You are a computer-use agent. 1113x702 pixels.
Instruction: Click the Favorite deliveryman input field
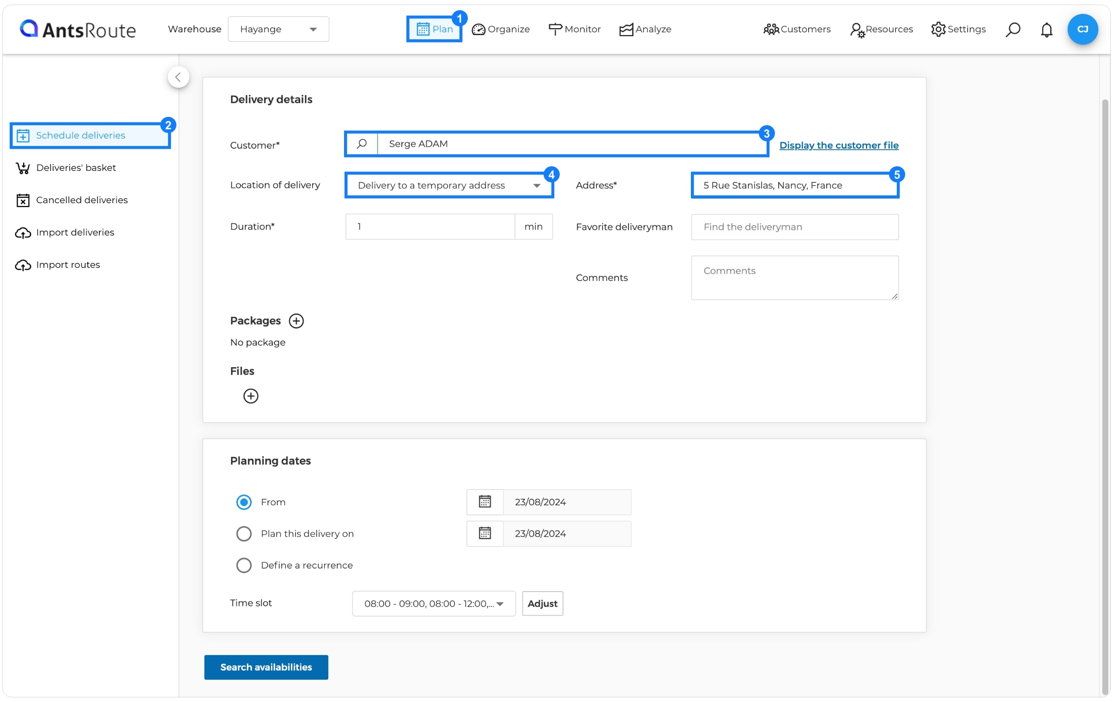click(794, 227)
